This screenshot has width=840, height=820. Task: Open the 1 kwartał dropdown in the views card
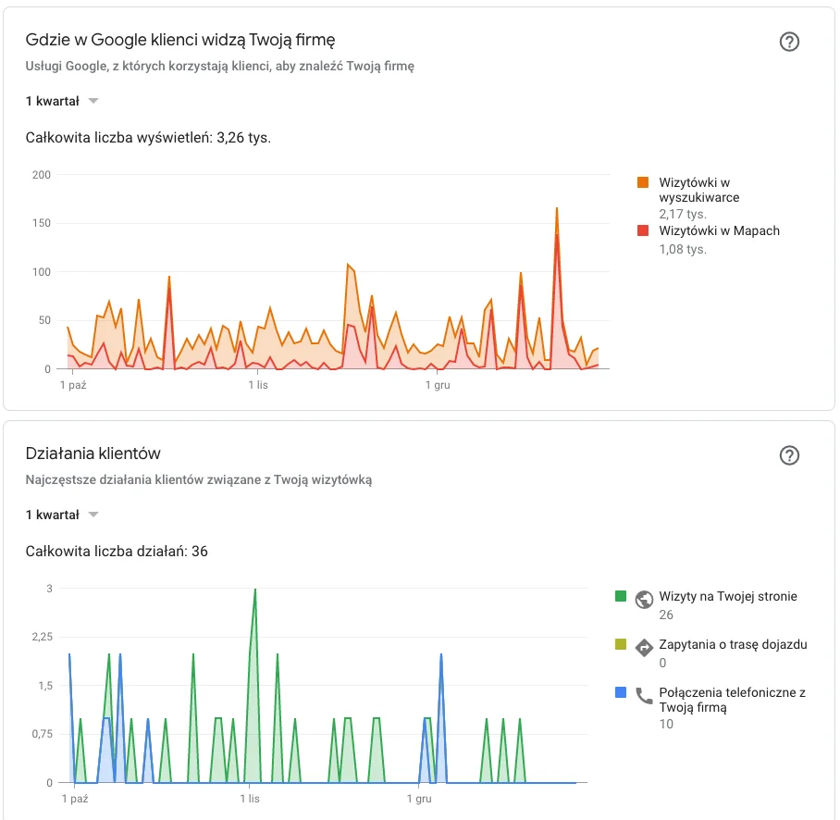click(x=62, y=101)
